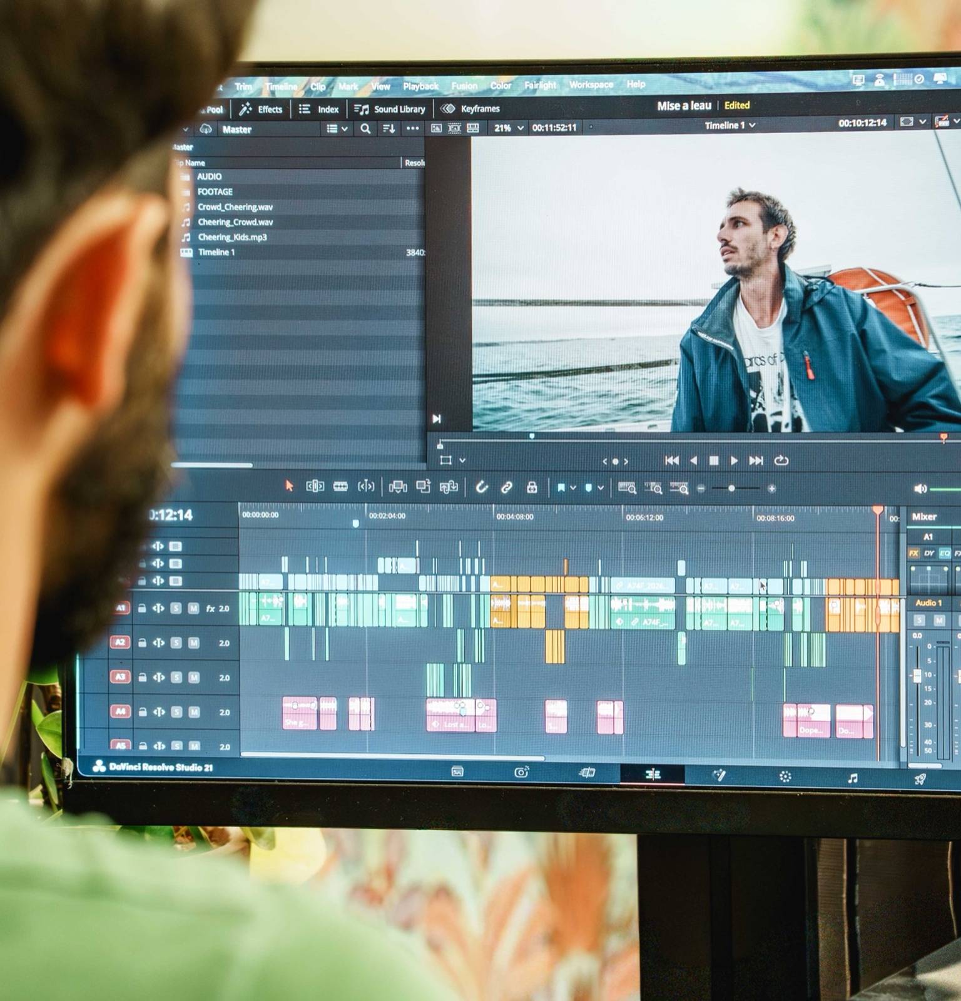The height and width of the screenshot is (1001, 961).
Task: Open the Color page icon
Action: click(x=785, y=776)
